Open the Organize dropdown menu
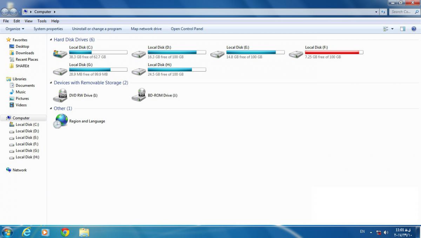Viewport: 421px width, 238px height. pos(15,29)
